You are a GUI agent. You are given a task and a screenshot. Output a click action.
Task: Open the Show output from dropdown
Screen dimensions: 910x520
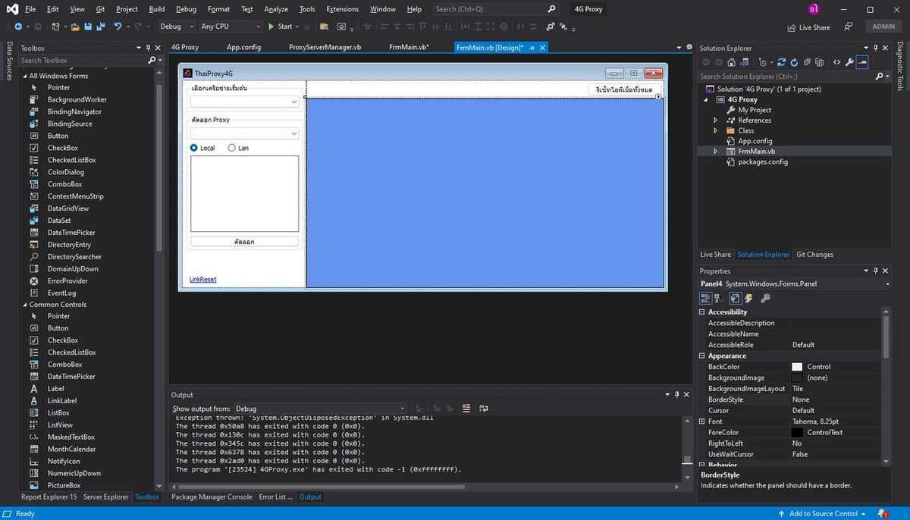click(x=319, y=409)
